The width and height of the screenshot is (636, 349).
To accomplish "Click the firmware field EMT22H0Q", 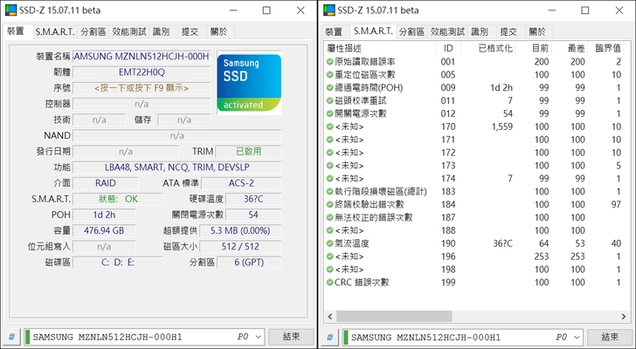I will pyautogui.click(x=142, y=72).
